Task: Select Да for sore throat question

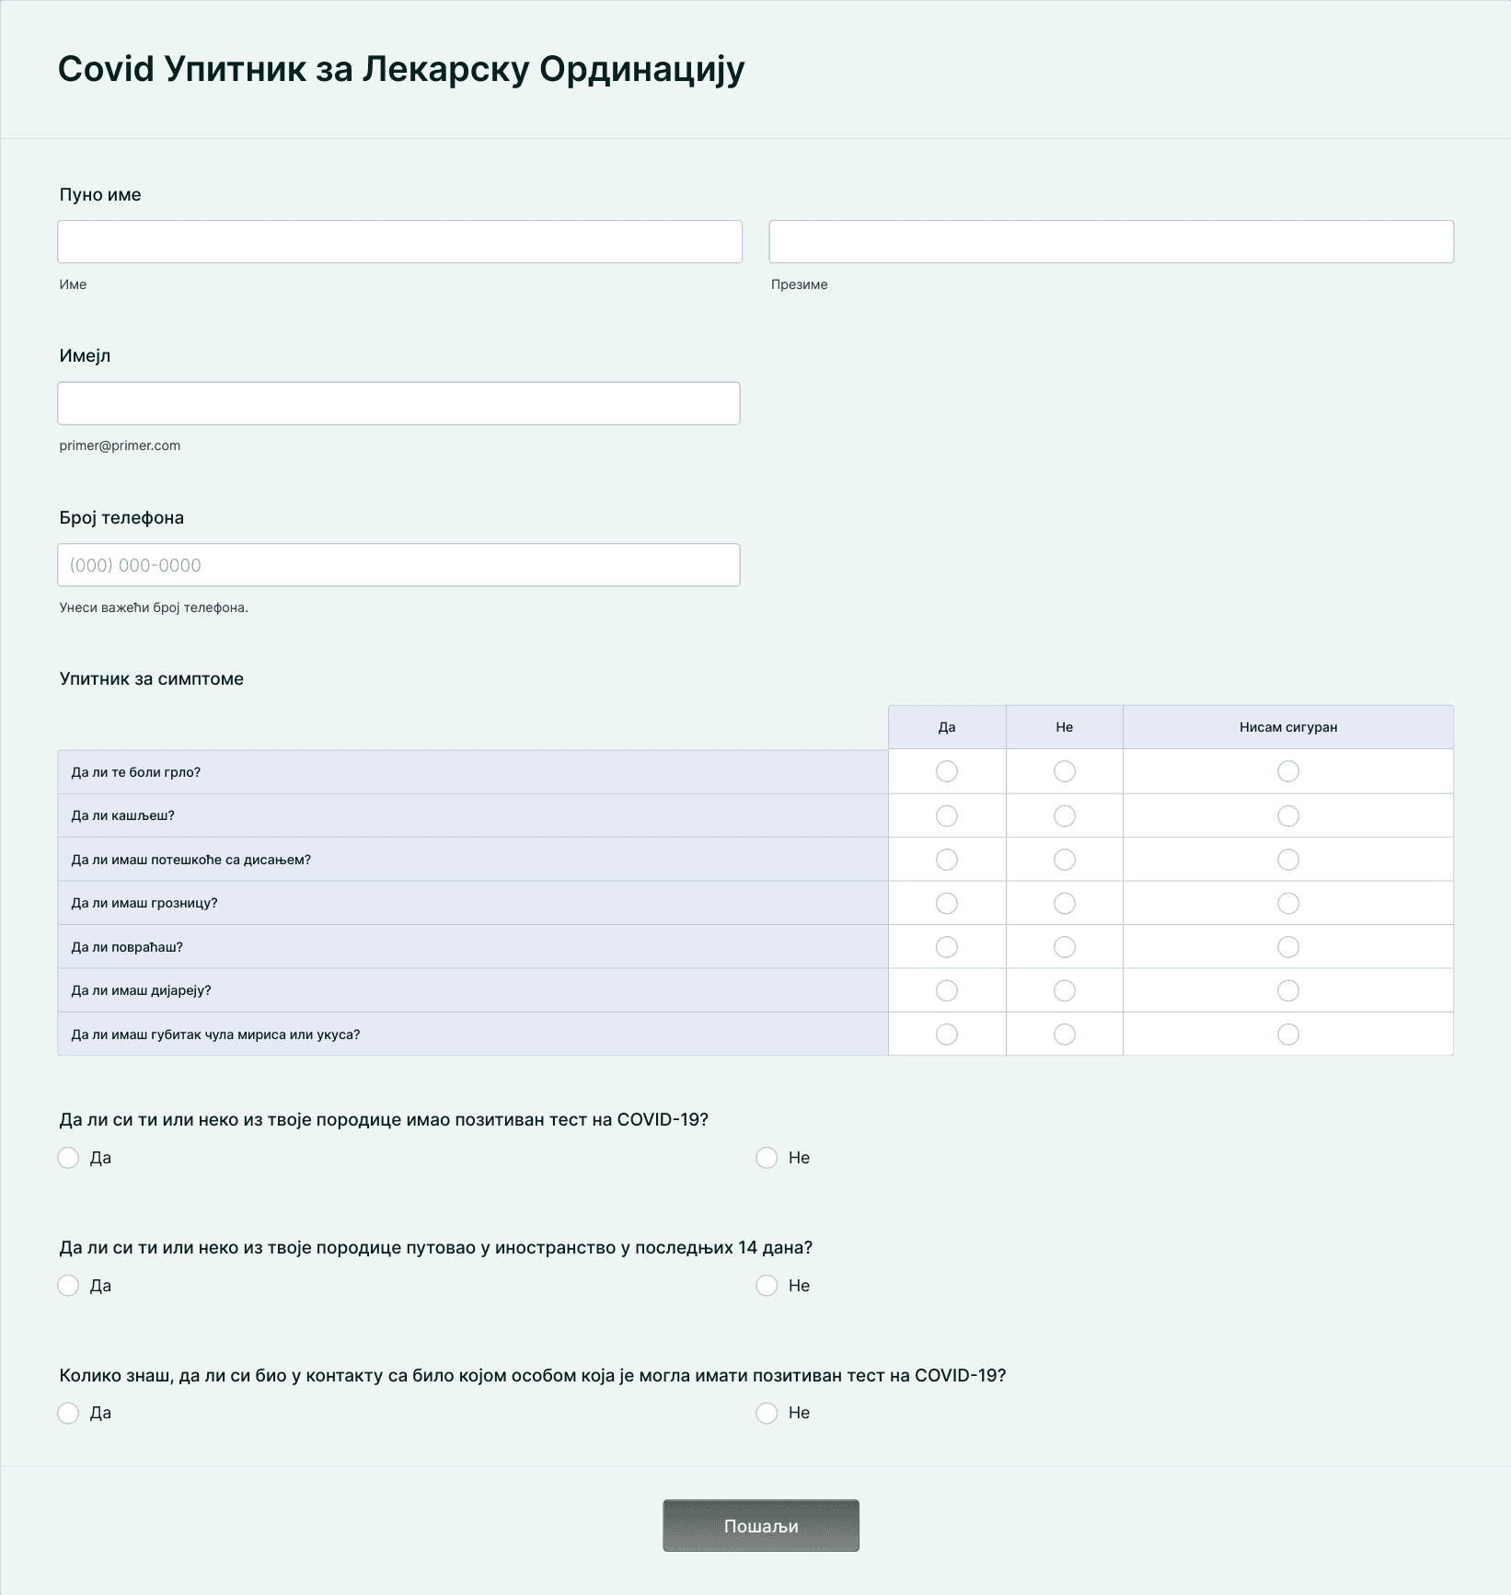Action: [x=946, y=771]
